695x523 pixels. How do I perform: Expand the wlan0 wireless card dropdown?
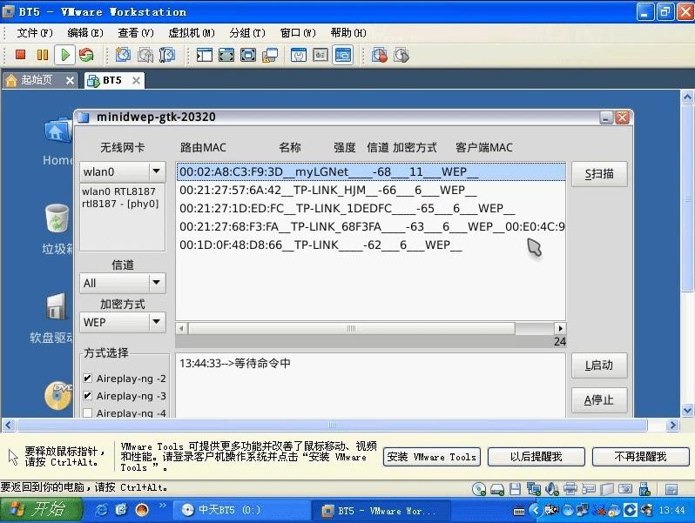point(156,171)
